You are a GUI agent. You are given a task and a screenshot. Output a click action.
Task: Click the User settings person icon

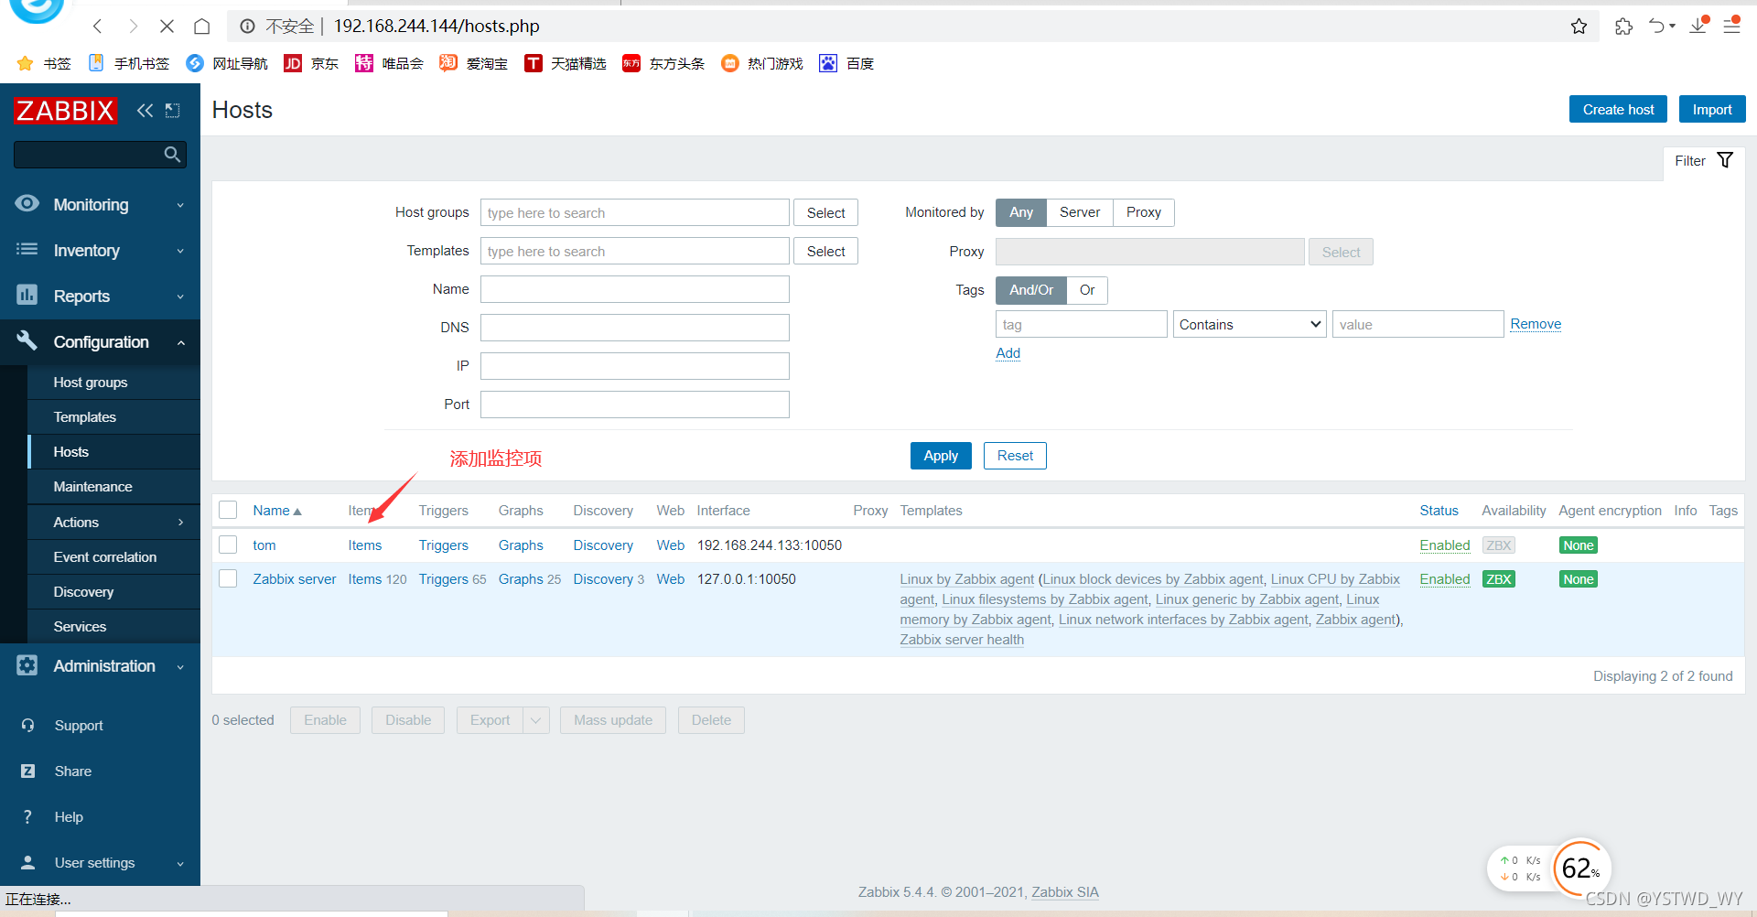click(x=27, y=862)
